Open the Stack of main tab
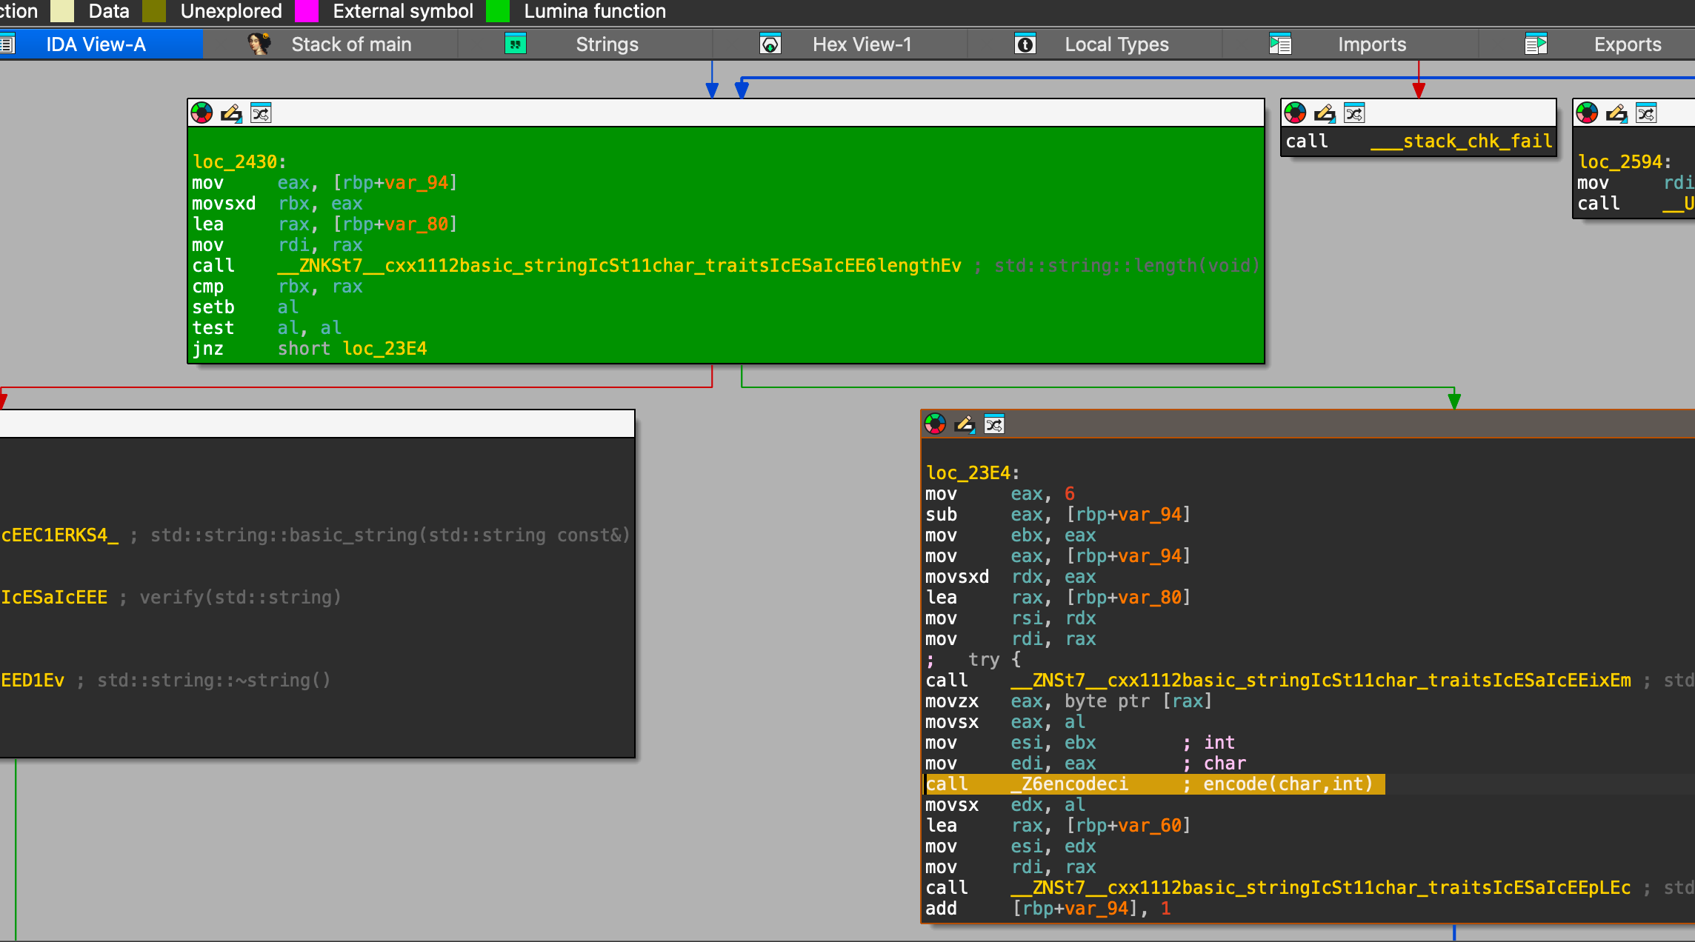1695x942 pixels. click(x=350, y=44)
